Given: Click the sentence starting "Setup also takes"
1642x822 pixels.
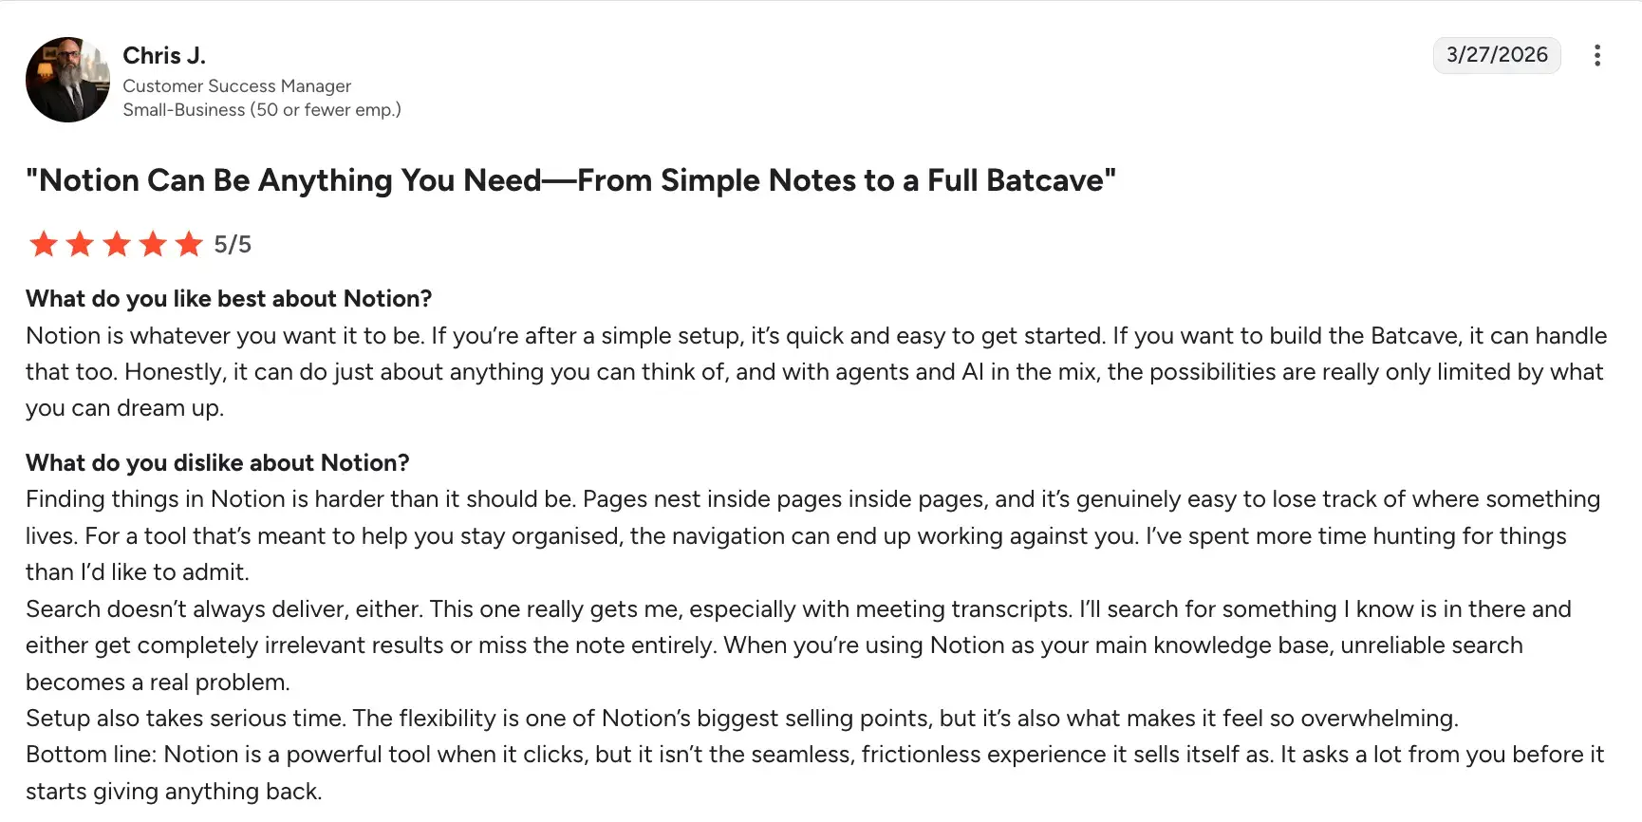Looking at the screenshot, I should point(741,719).
